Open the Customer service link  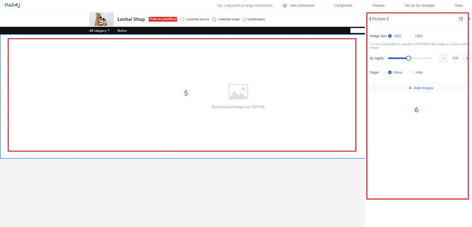pyautogui.click(x=197, y=19)
